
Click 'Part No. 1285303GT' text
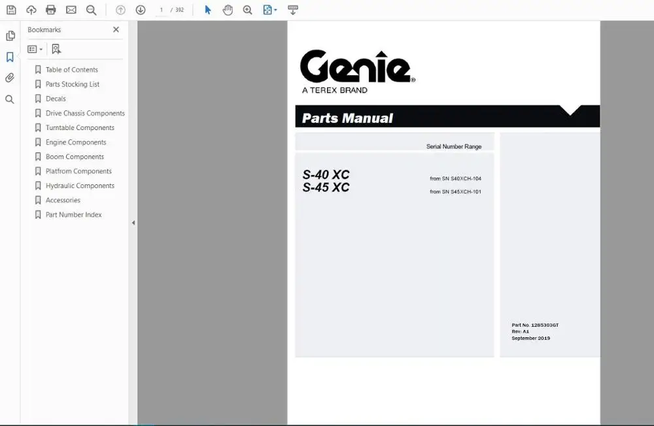tap(535, 325)
